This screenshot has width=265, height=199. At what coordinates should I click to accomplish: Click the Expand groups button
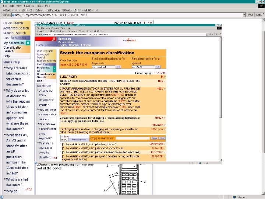point(79,140)
